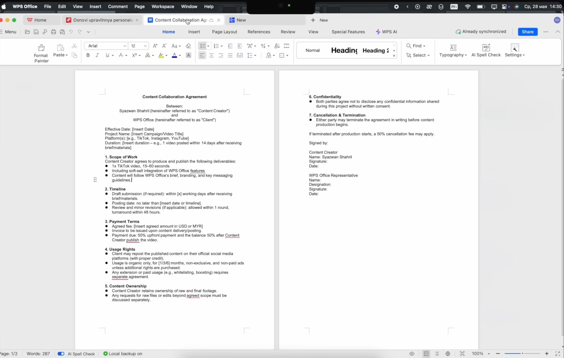564x358 pixels.
Task: Enter full screen from status bar
Action: point(558,353)
